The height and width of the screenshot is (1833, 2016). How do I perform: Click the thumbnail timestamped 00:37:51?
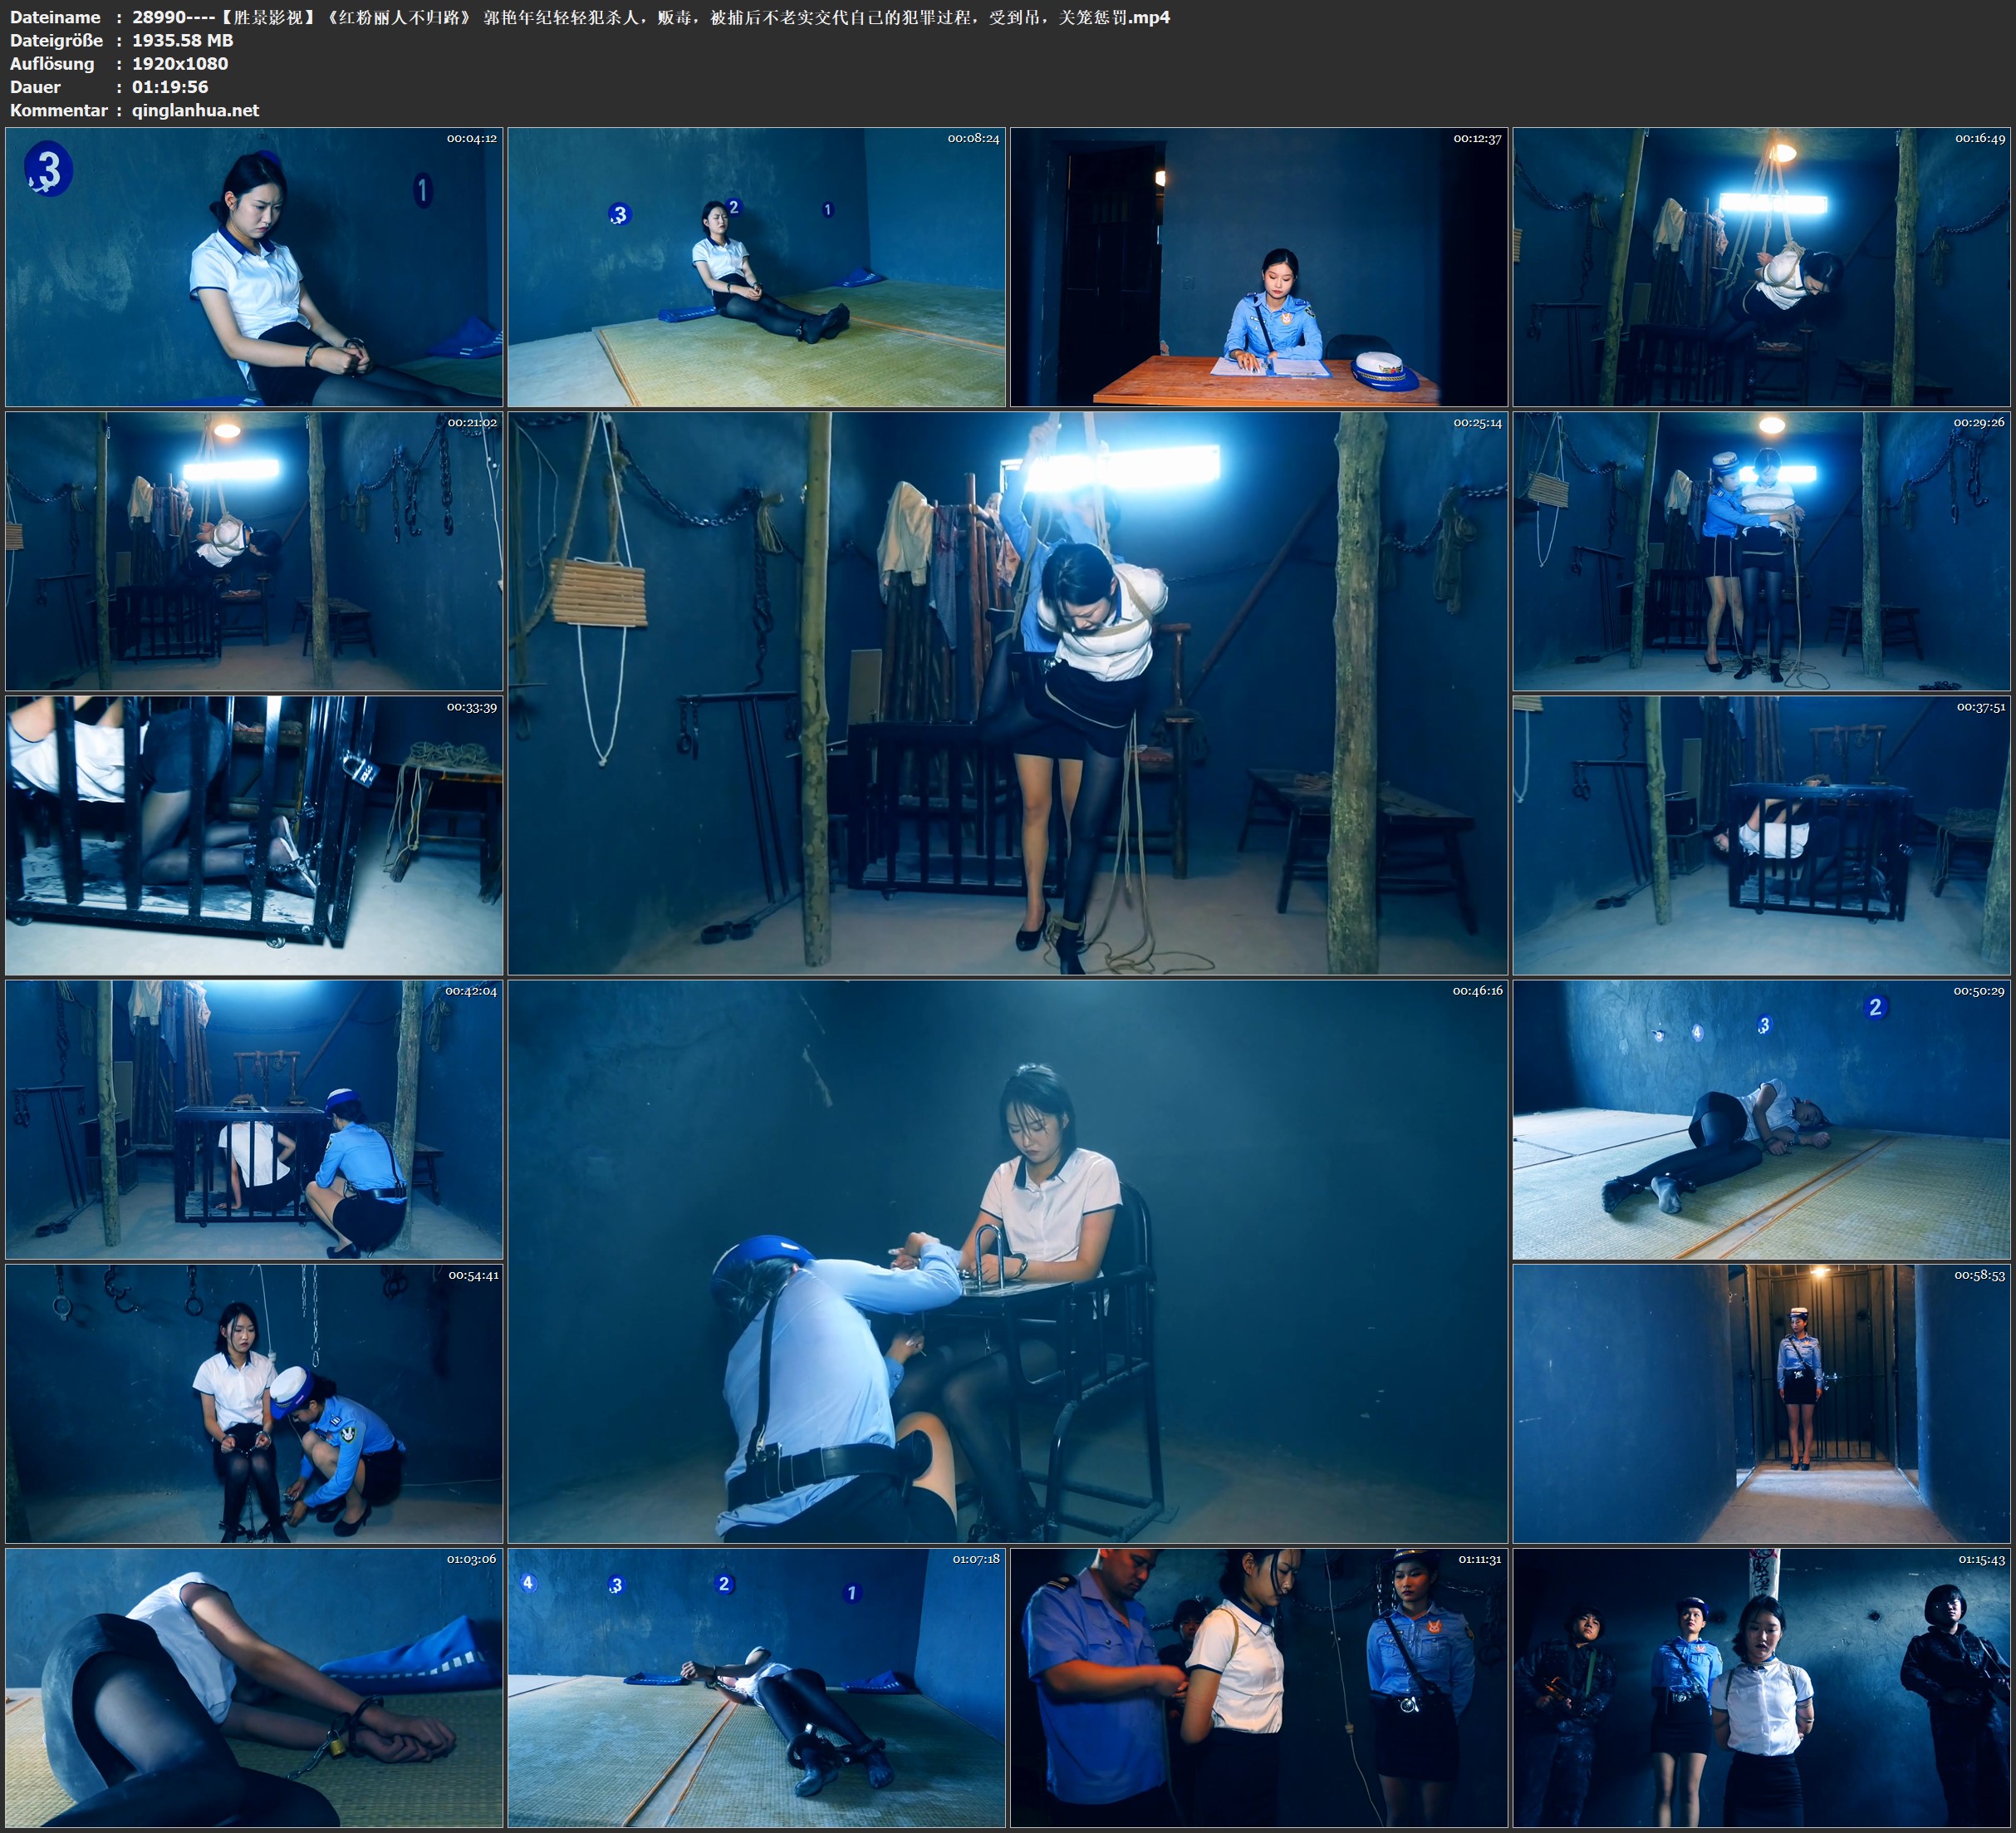(1761, 834)
